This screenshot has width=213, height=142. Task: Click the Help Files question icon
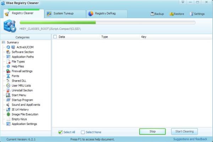8,66
